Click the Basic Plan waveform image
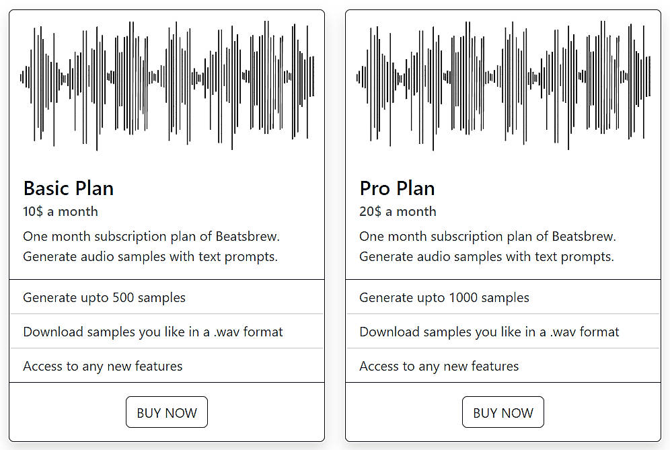 (167, 84)
